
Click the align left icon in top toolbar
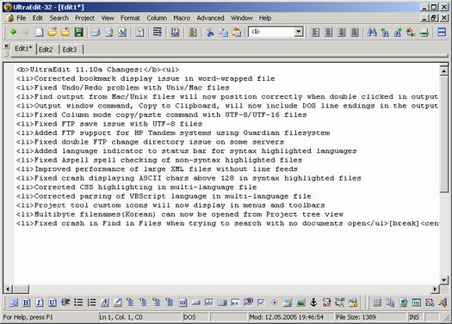(x=316, y=32)
